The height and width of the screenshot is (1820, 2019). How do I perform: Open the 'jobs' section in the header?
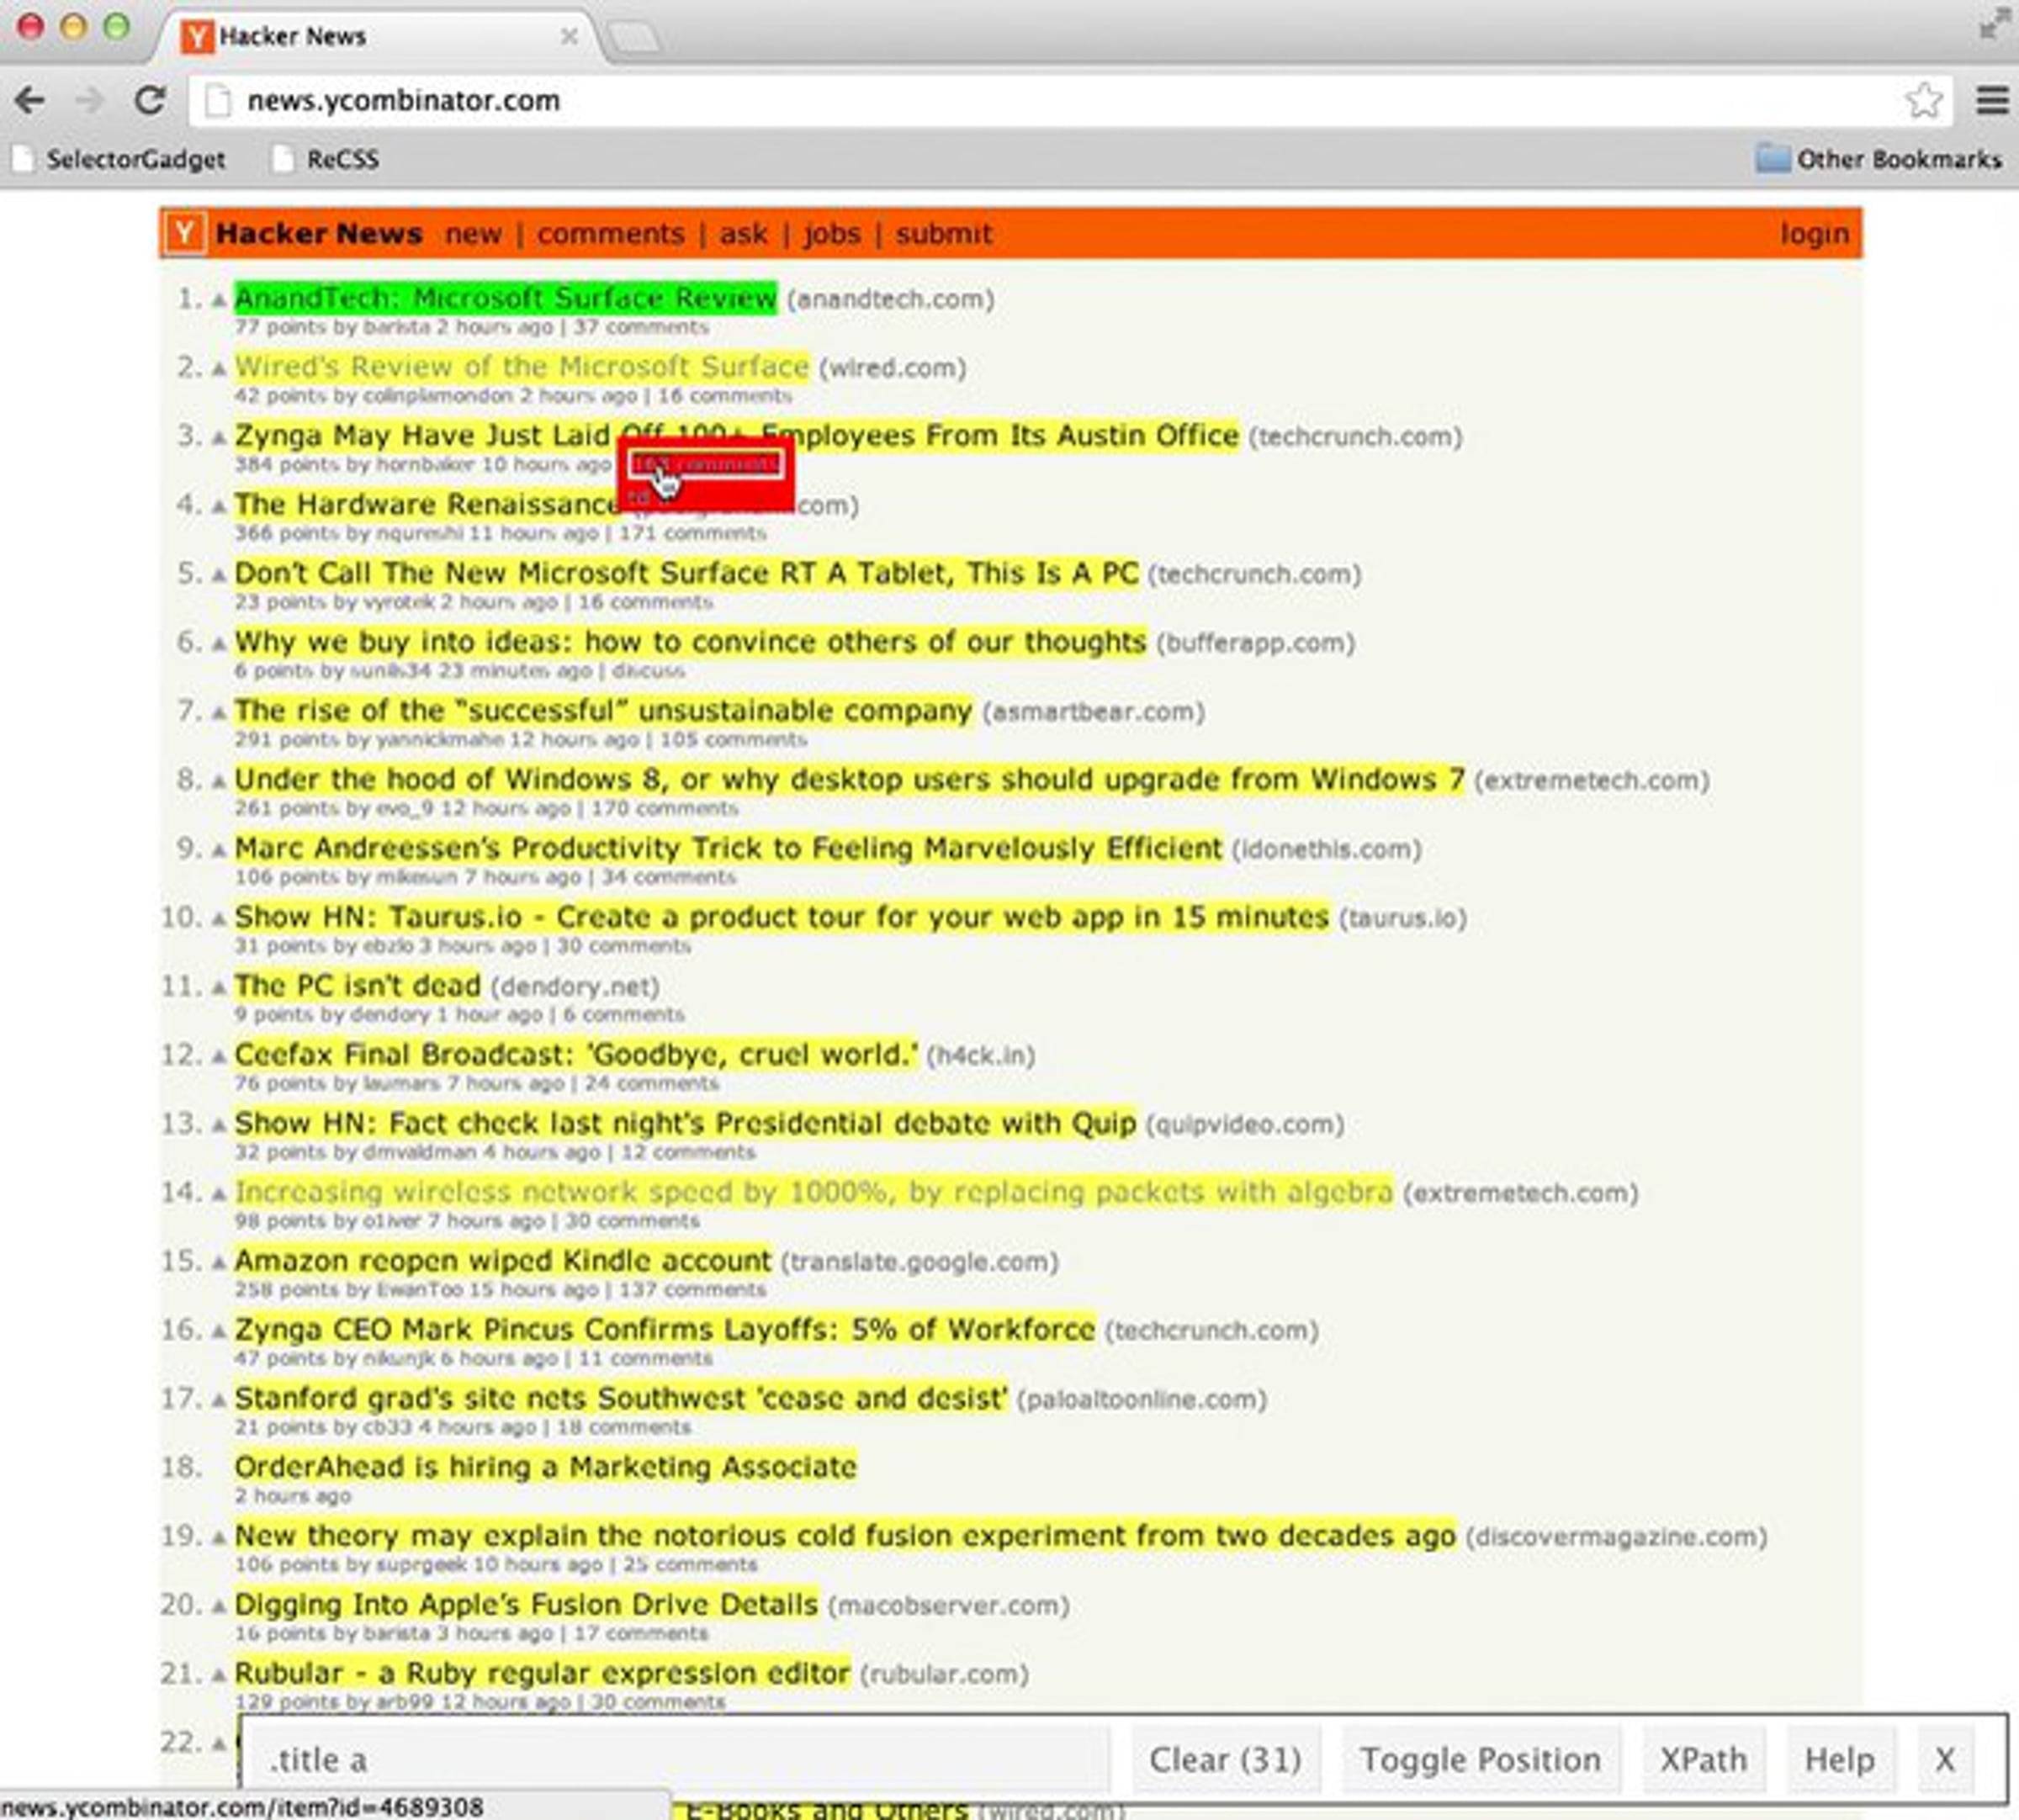(x=831, y=234)
